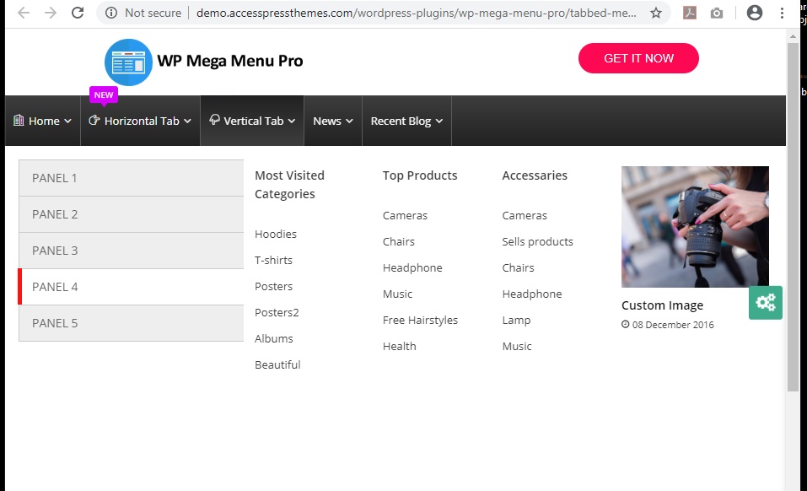
Task: Click the clock icon beside post date
Action: 626,324
